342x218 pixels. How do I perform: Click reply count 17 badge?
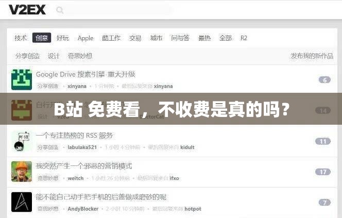click(323, 172)
